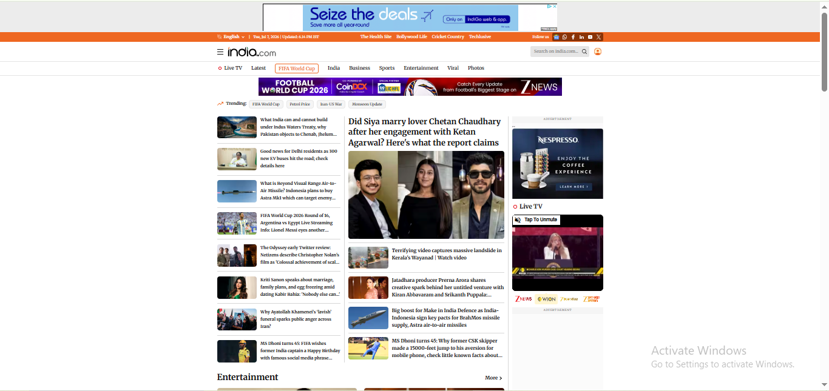Open the LinkedIn follow icon
The width and height of the screenshot is (829, 391).
(x=581, y=37)
